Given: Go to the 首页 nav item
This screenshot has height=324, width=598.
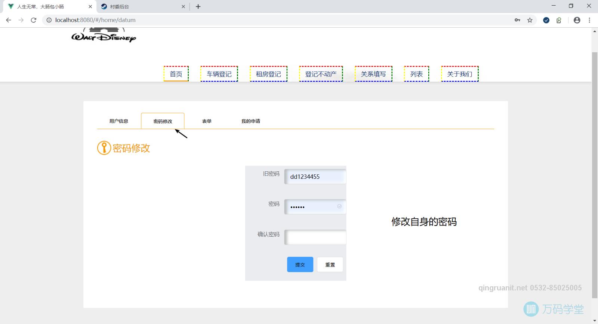Looking at the screenshot, I should (176, 74).
